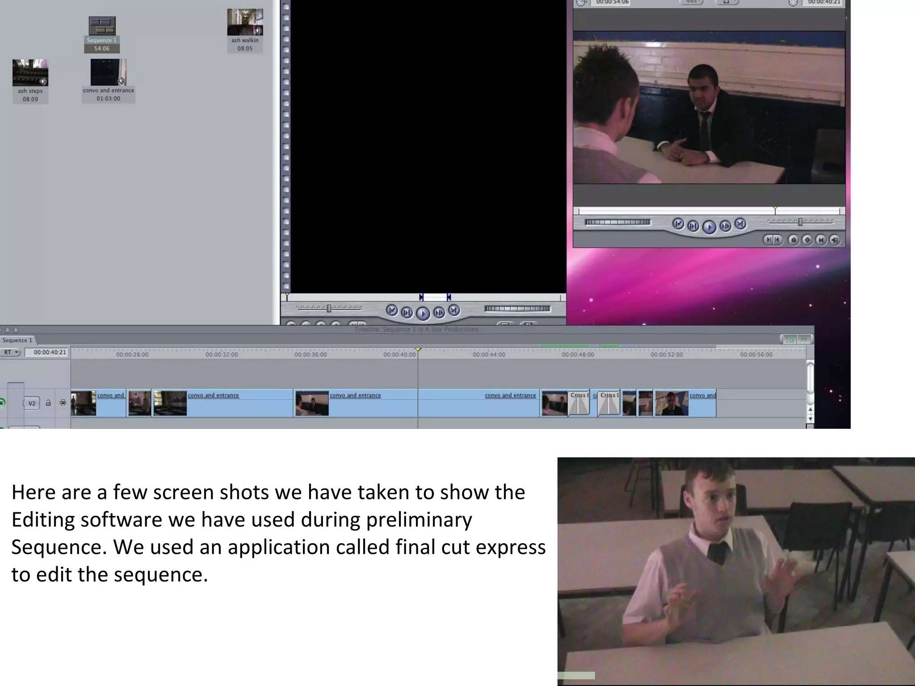Click Go to Next Edit in Canvas
This screenshot has width=915, height=686.
[x=740, y=224]
